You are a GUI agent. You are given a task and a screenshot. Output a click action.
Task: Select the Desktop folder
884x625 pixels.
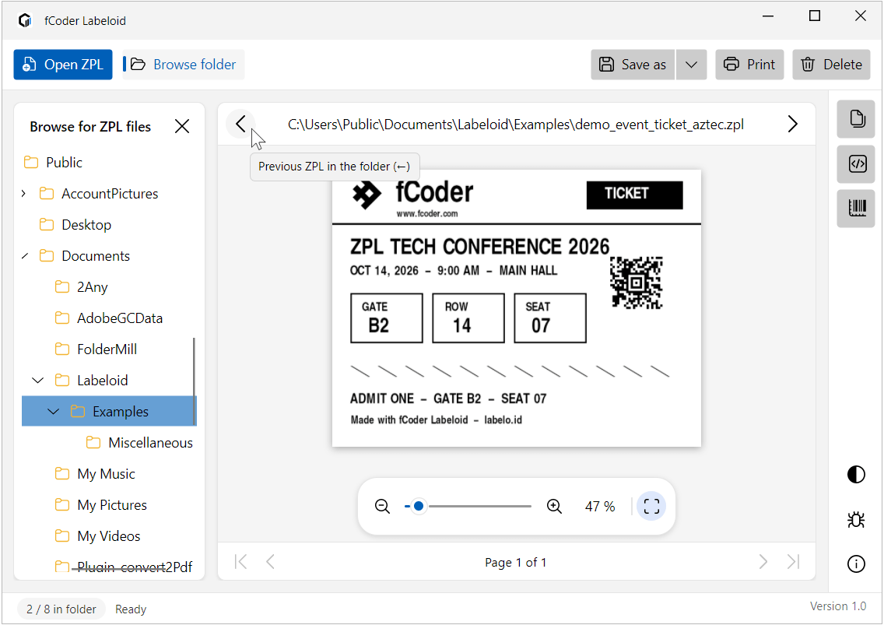coord(86,224)
